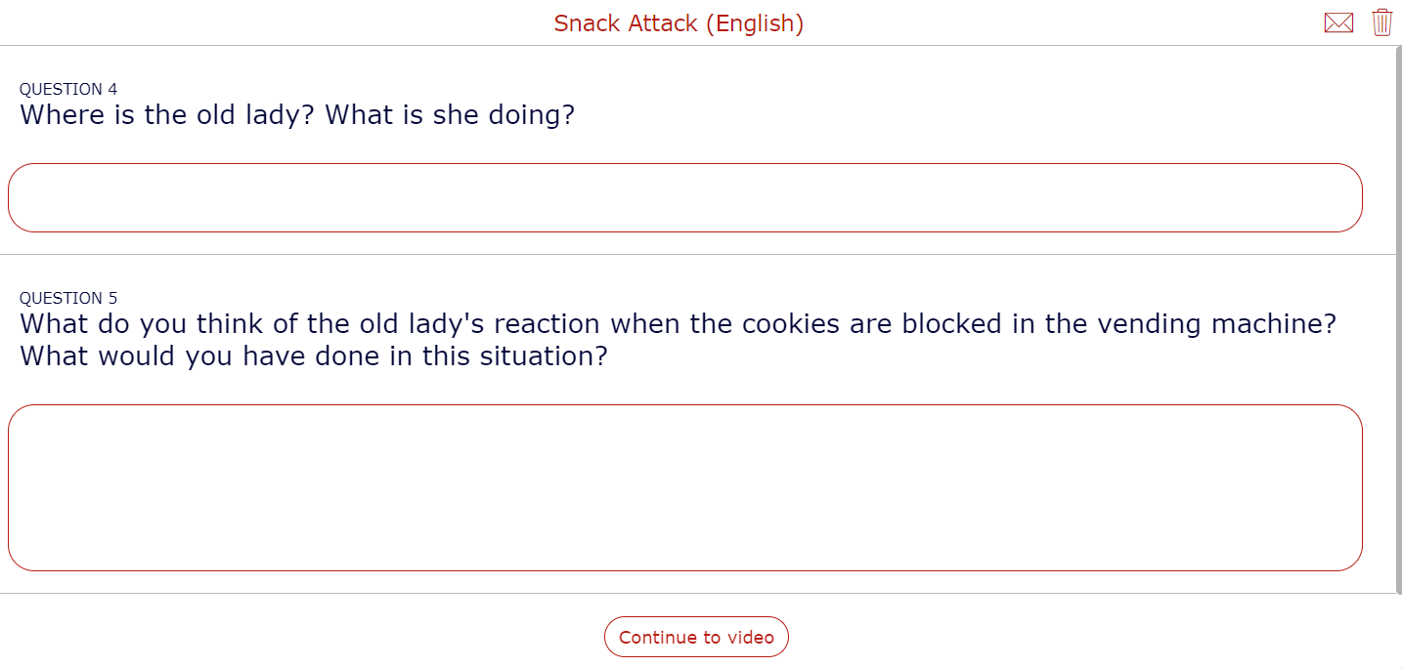This screenshot has width=1402, height=668.
Task: Click the empty answer field for Question 5
Action: pyautogui.click(x=684, y=485)
